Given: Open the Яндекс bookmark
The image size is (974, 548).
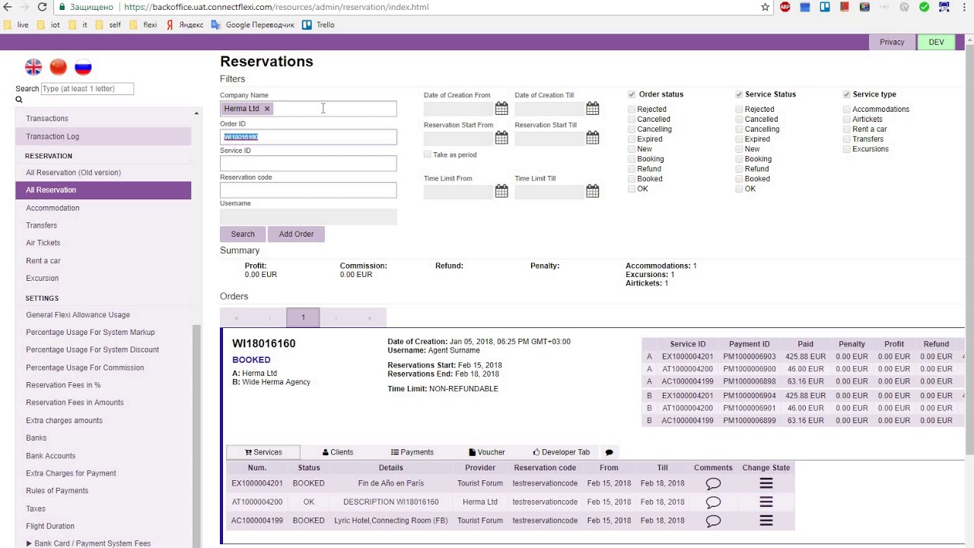Looking at the screenshot, I should point(184,25).
